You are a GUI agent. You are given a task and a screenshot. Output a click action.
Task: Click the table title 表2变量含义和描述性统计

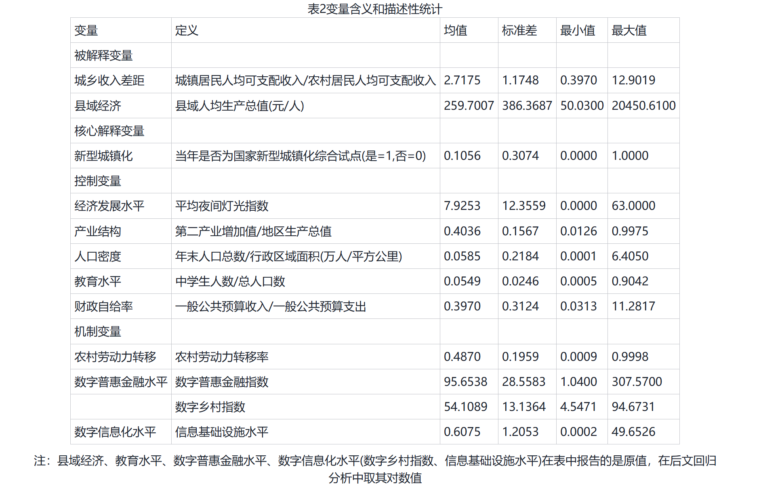[374, 9]
